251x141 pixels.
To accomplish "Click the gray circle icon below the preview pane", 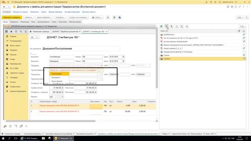I will (11, 126).
